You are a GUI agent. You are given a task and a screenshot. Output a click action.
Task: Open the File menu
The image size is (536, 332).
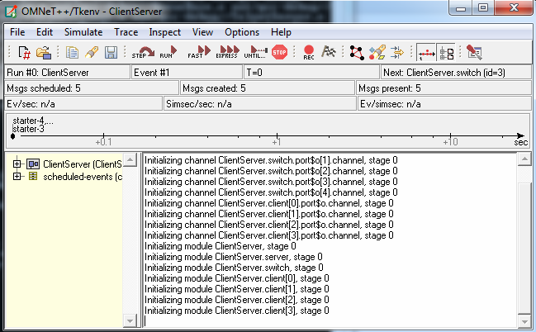(x=17, y=32)
